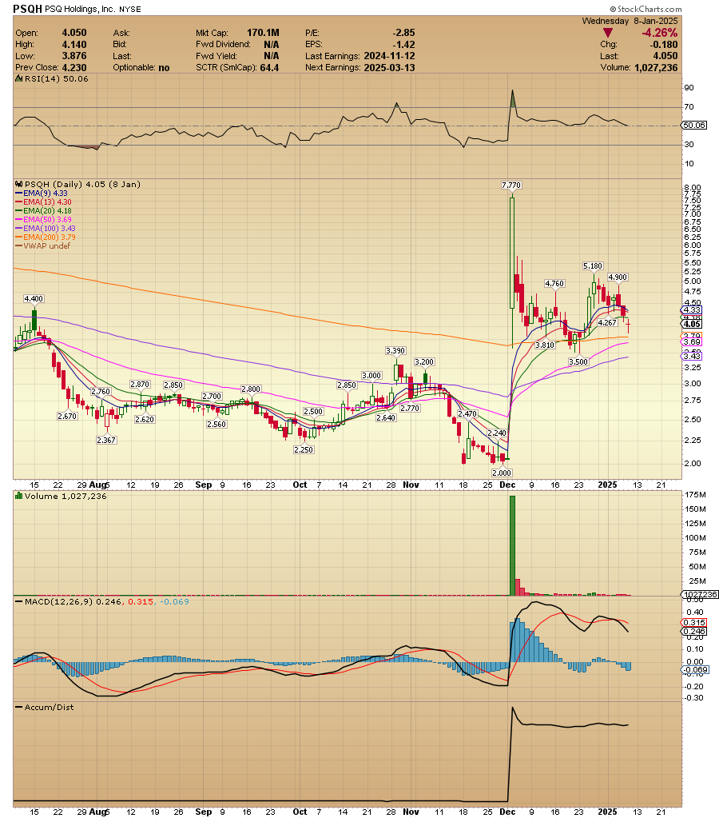
Task: Click the 2.250 low price label
Action: coord(304,449)
